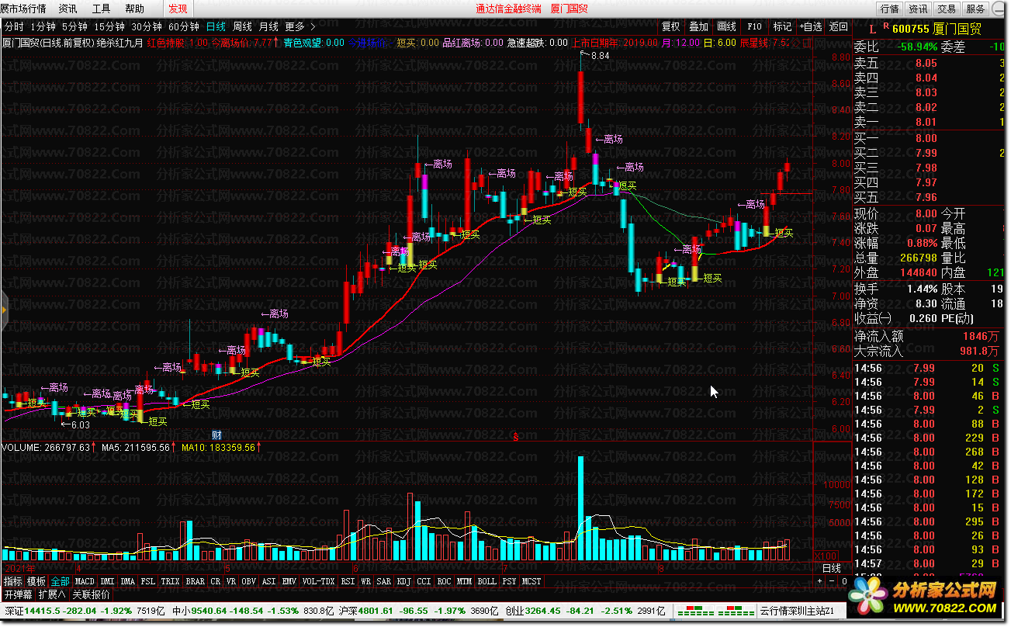Switch to the 发现 tab

(x=178, y=9)
